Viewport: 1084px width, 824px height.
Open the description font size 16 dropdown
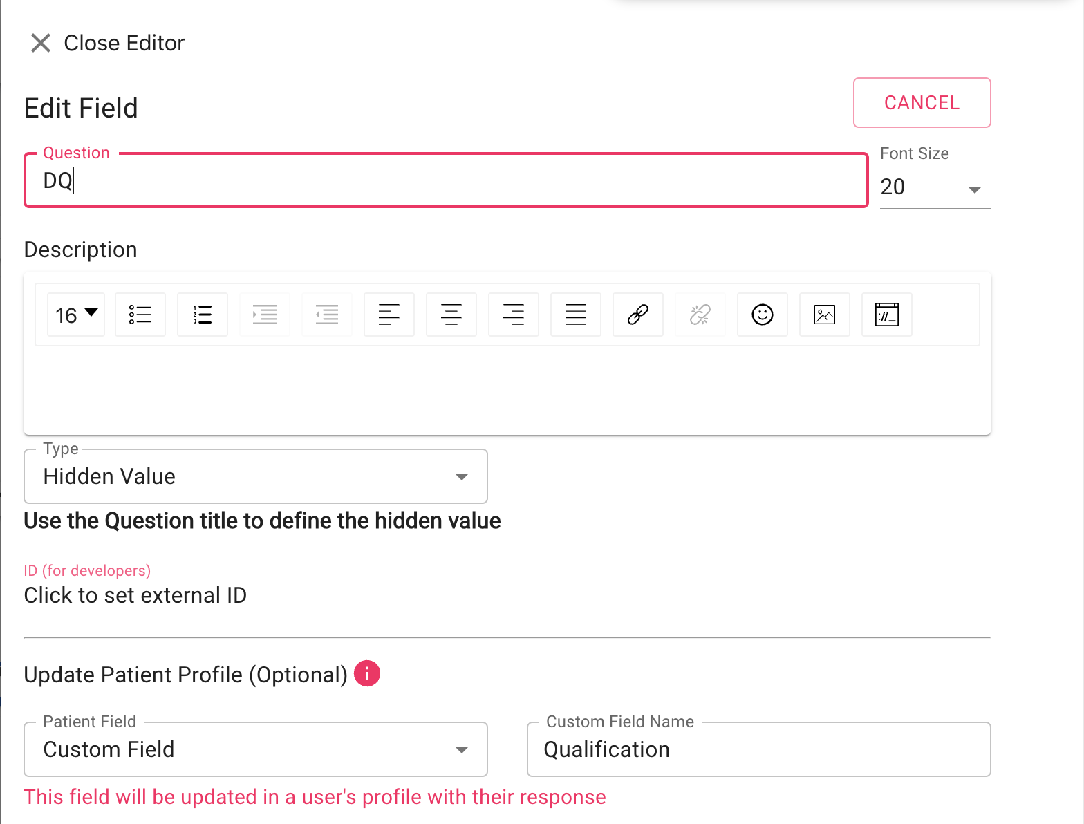click(x=76, y=315)
